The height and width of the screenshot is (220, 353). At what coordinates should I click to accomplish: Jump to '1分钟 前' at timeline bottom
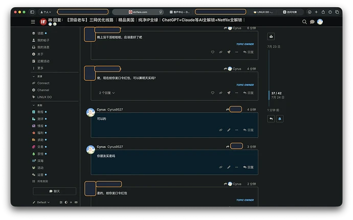pyautogui.click(x=273, y=110)
